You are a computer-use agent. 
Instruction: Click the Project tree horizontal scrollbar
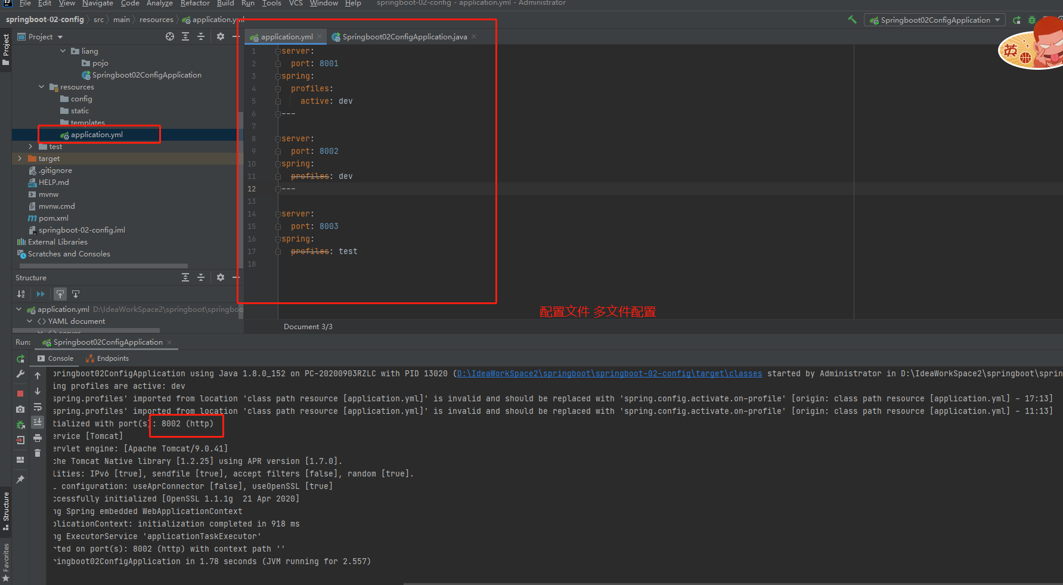click(x=103, y=266)
